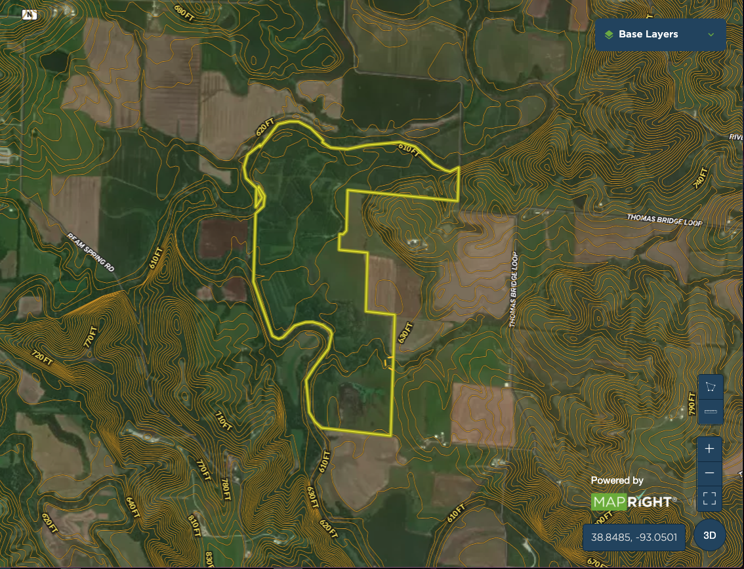Screen dimensions: 744x569
Task: Click the 810FT contour elevation label
Action: point(194,524)
